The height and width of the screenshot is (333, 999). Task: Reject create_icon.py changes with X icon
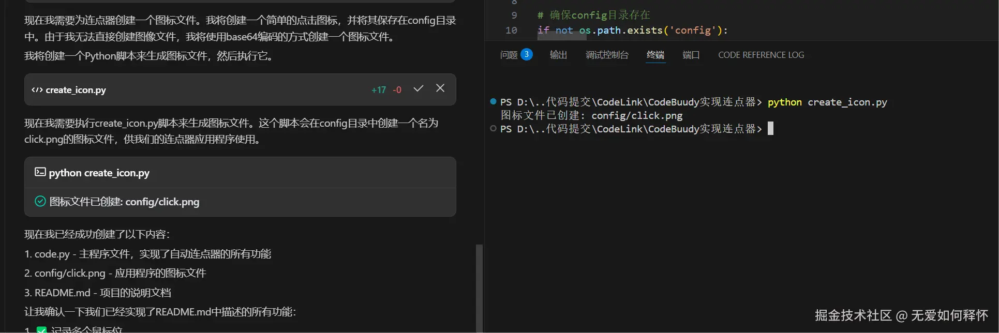point(440,88)
